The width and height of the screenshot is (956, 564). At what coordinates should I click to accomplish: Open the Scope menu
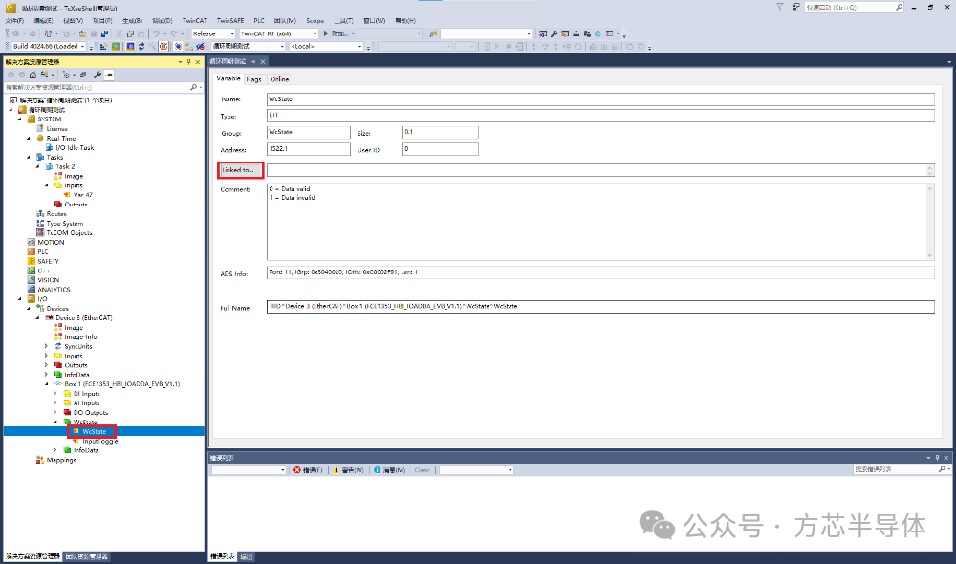pos(315,21)
